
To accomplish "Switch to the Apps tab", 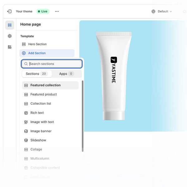I will pyautogui.click(x=66, y=74).
